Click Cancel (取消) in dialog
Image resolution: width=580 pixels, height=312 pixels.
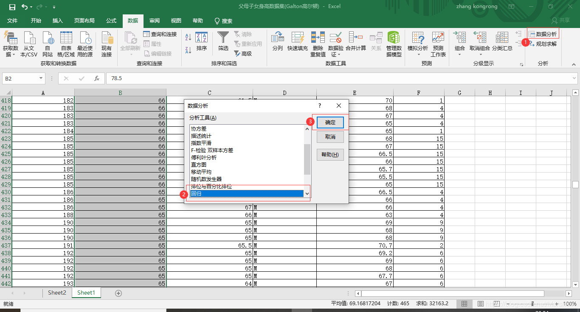tap(330, 137)
